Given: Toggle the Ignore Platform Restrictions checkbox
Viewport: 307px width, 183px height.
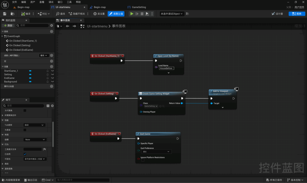Looking at the screenshot, I should click(143, 160).
